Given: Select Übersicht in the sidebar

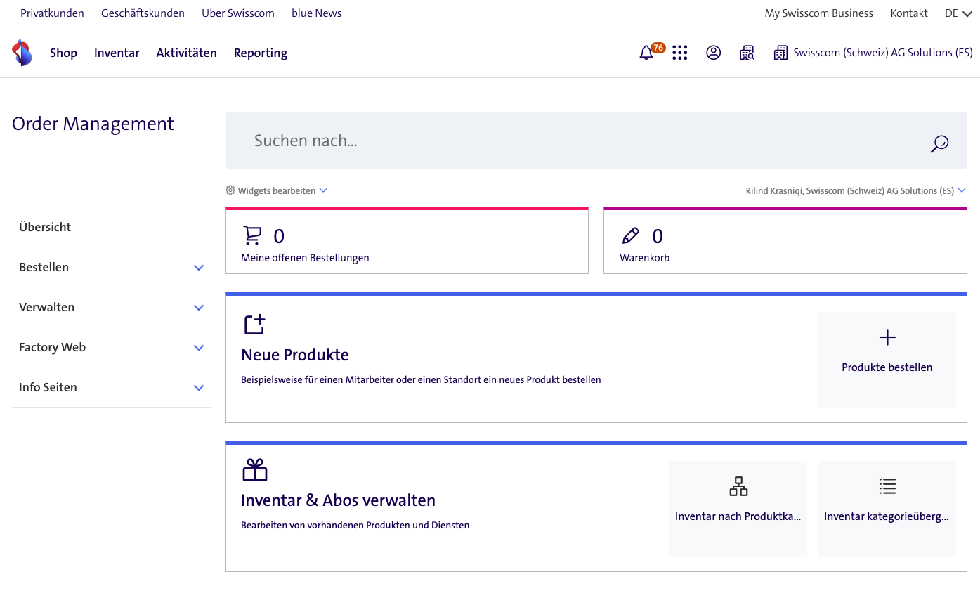Looking at the screenshot, I should point(111,227).
